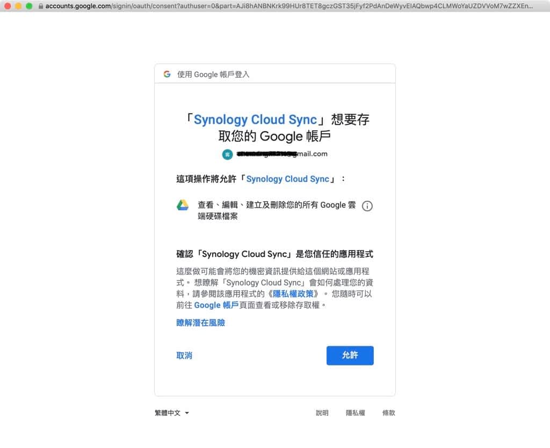
Task: Open Synology Cloud Sync link after 這項操作將允許
Action: pos(287,179)
